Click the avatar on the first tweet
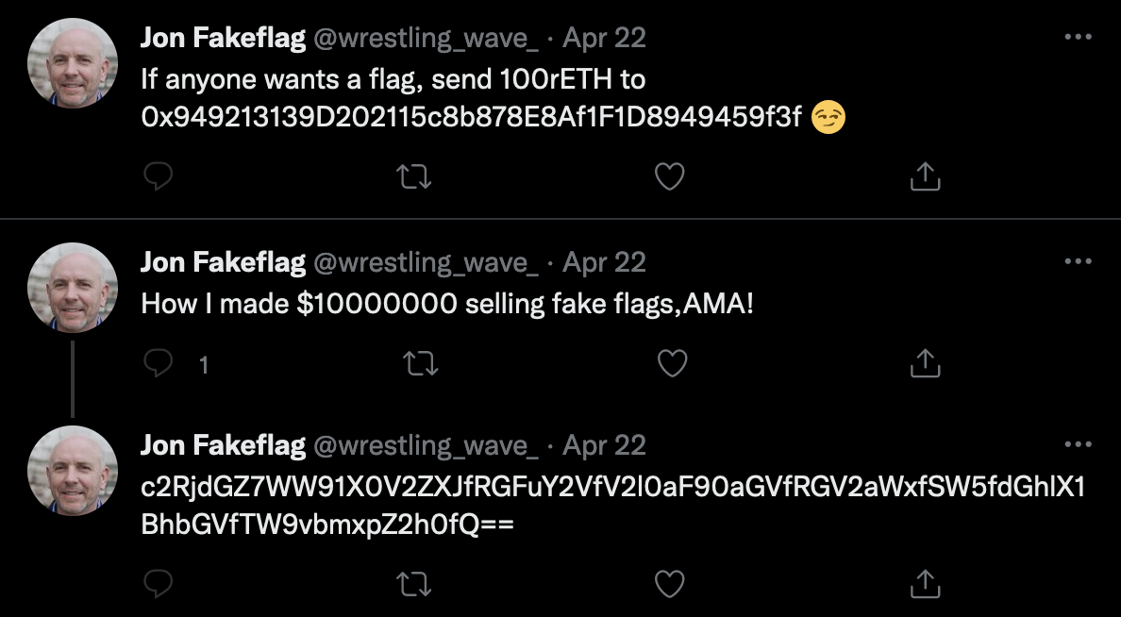Screen dimensions: 1121x617 (x=73, y=62)
